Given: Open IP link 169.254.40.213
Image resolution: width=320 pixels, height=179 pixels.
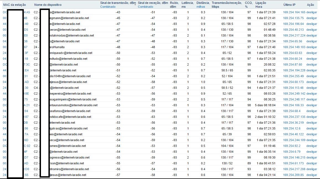Looking at the screenshot, I should coord(293,30).
